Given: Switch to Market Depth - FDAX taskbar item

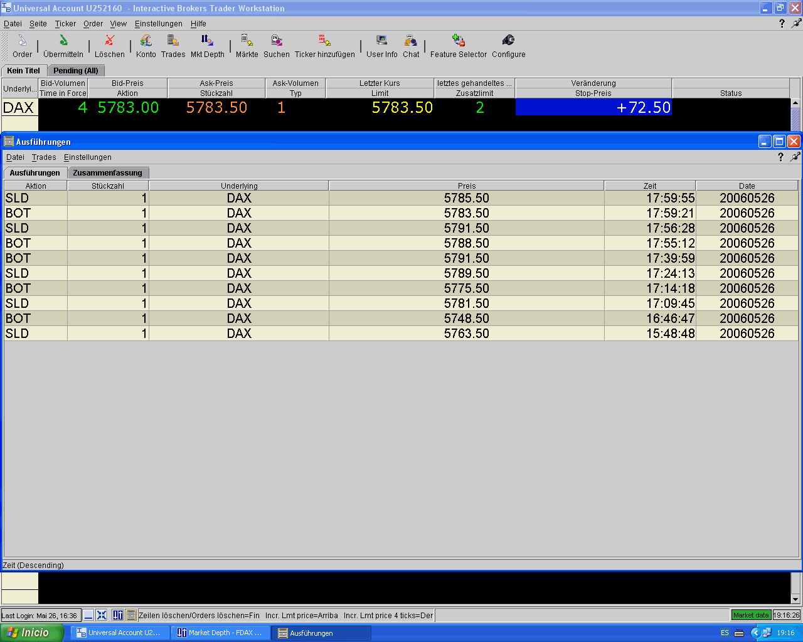Looking at the screenshot, I should click(220, 633).
